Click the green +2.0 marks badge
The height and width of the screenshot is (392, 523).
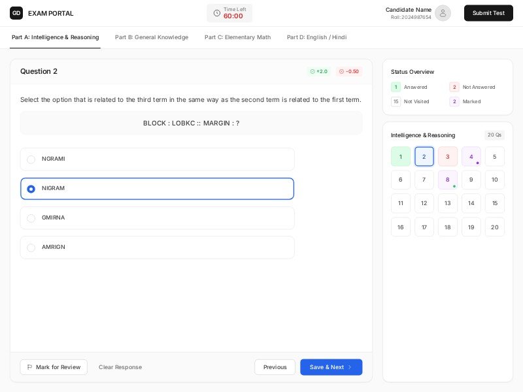pyautogui.click(x=319, y=71)
